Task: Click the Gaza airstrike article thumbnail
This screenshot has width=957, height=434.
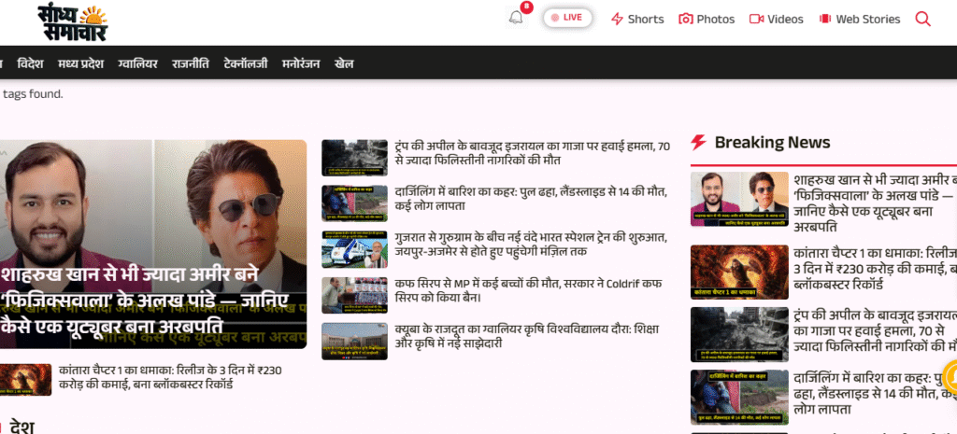Action: [x=354, y=158]
